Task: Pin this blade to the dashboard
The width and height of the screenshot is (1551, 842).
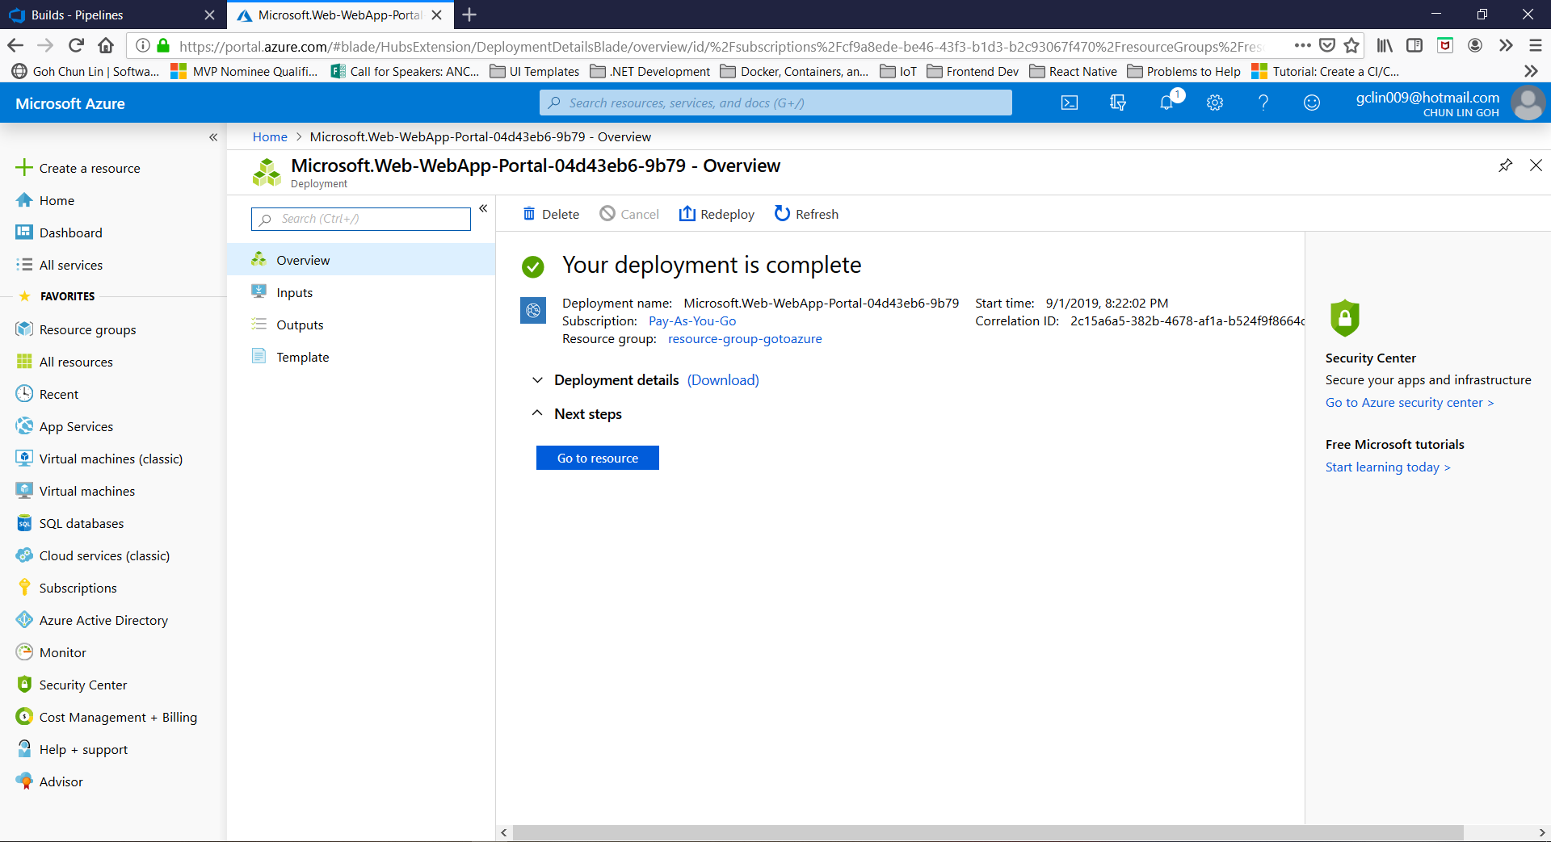Action: [1506, 165]
